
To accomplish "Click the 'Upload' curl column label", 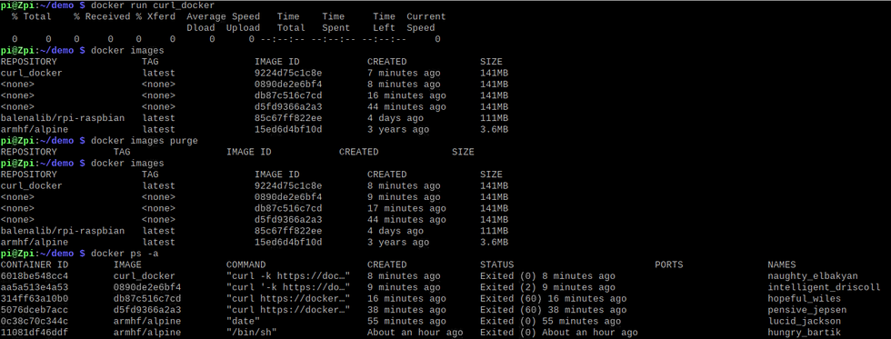I will coord(244,28).
